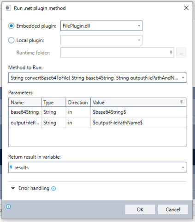The width and height of the screenshot is (195, 222).
Task: Click the $outputFilePathName$ value cell
Action: [x=138, y=123]
